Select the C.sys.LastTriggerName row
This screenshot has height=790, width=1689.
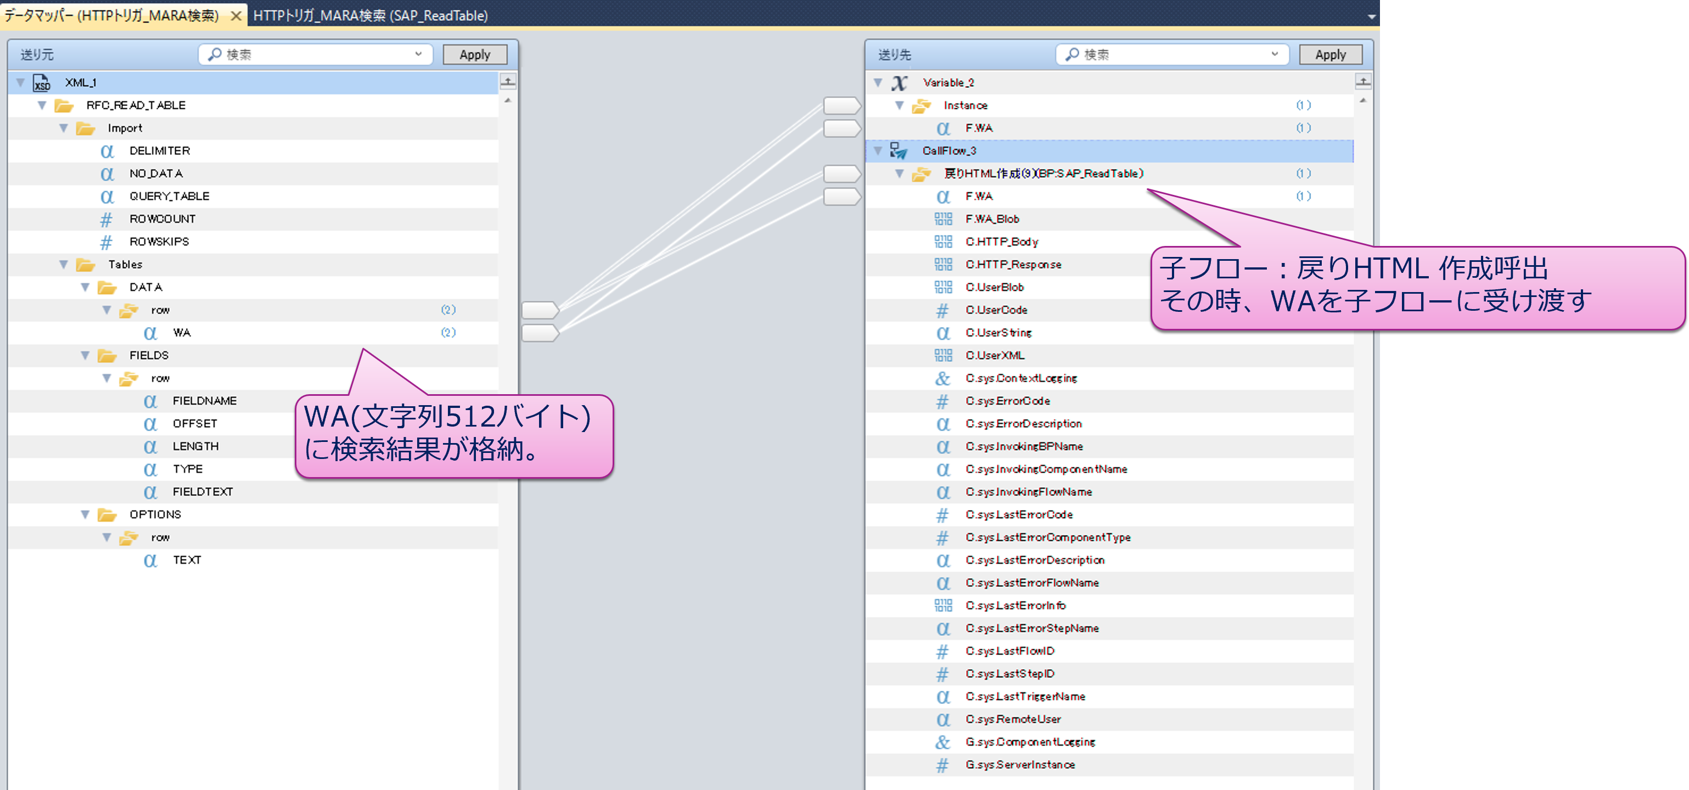point(1109,696)
